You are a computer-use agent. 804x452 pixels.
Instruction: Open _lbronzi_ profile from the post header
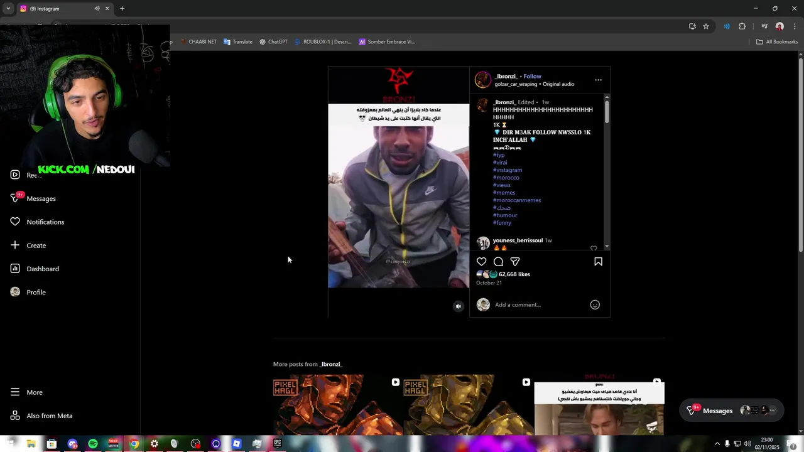click(x=506, y=76)
